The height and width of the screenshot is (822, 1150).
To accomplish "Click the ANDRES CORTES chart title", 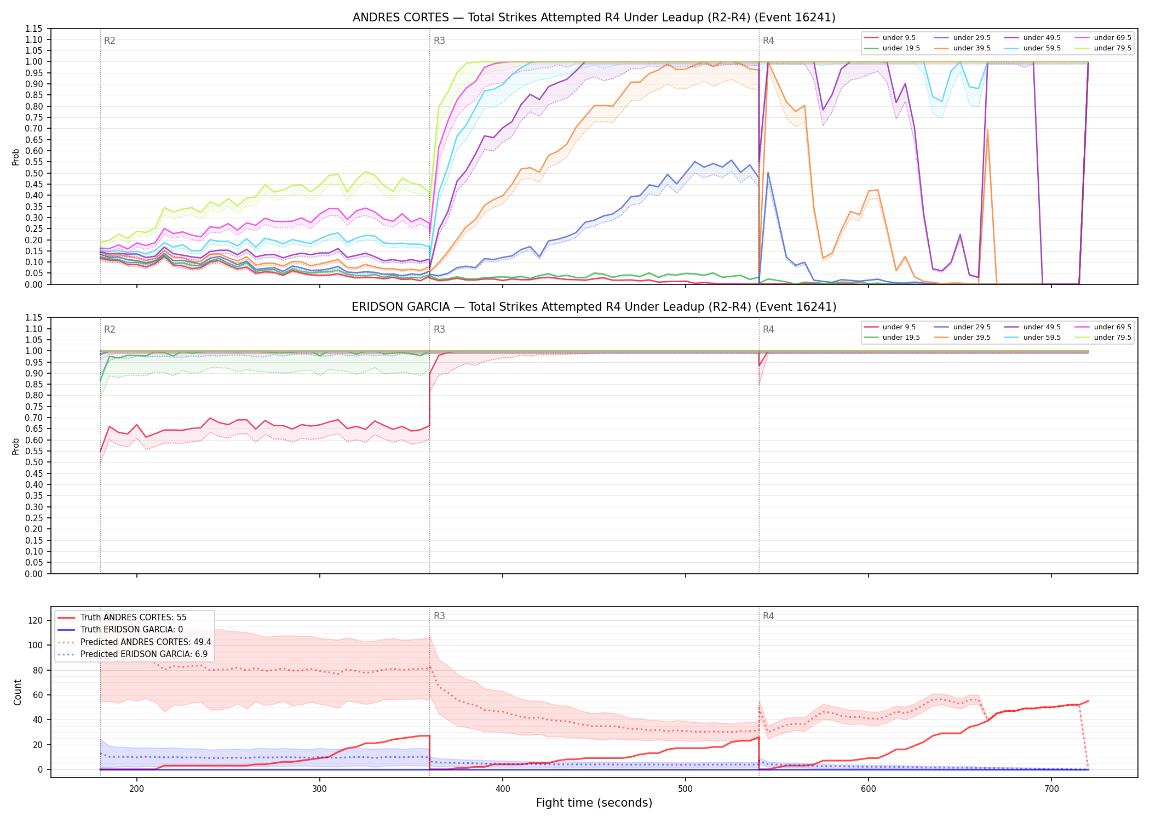I will (594, 18).
